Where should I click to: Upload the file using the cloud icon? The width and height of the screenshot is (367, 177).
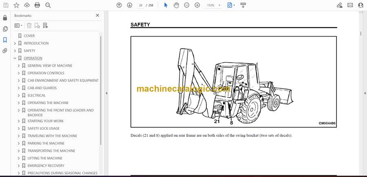pyautogui.click(x=27, y=5)
